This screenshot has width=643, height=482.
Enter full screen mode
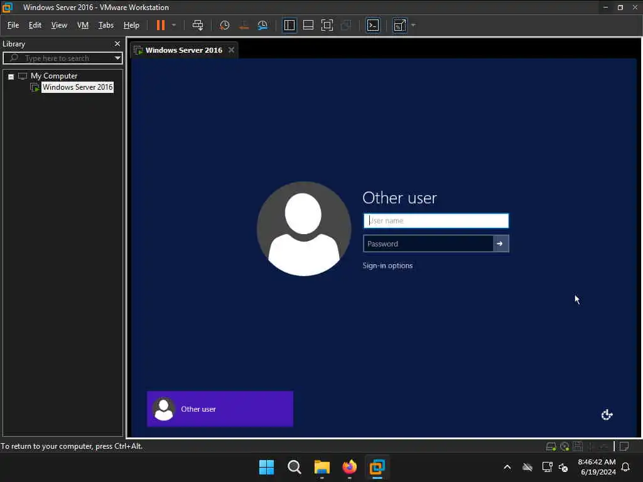(x=327, y=25)
